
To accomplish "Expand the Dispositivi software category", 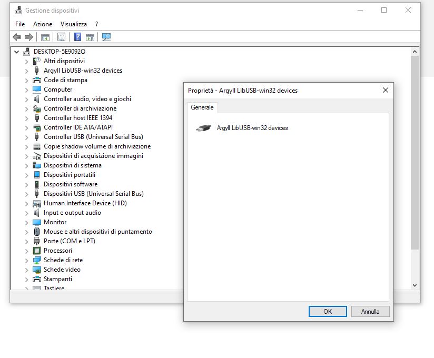I will [26, 185].
